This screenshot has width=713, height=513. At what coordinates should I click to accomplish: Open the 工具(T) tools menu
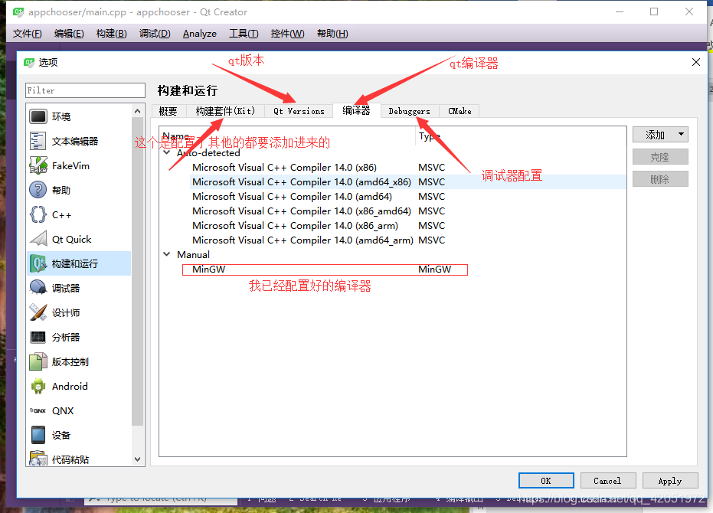[x=244, y=34]
